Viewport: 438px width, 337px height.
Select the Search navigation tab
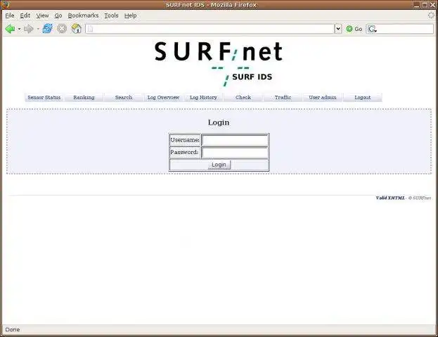tap(124, 98)
